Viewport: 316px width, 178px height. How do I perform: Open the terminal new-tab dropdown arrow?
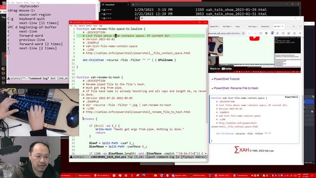coord(137,4)
